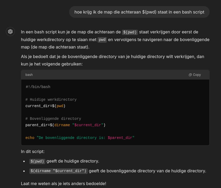Copy the bash code block
Image resolution: width=221 pixels, height=188 pixels.
pos(195,75)
